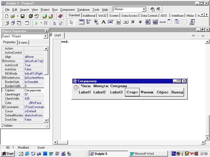Select the RadioButton component in palette
Image resolution: width=210 pixels, height=157 pixels.
[x=140, y=22]
